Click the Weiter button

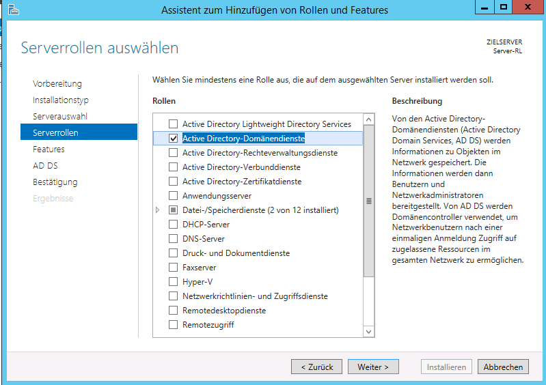pos(373,367)
